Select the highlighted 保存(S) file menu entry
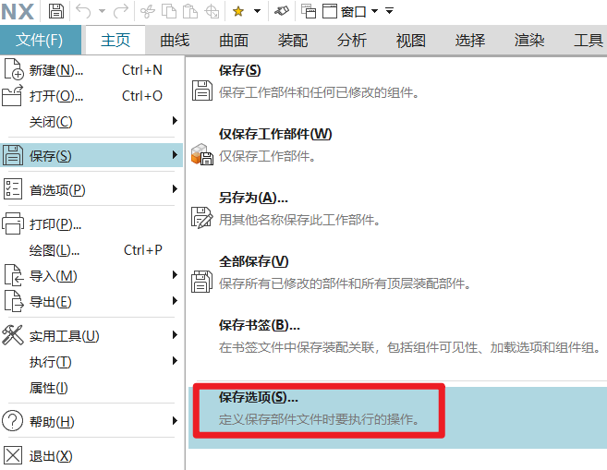This screenshot has height=470, width=607. coord(91,155)
